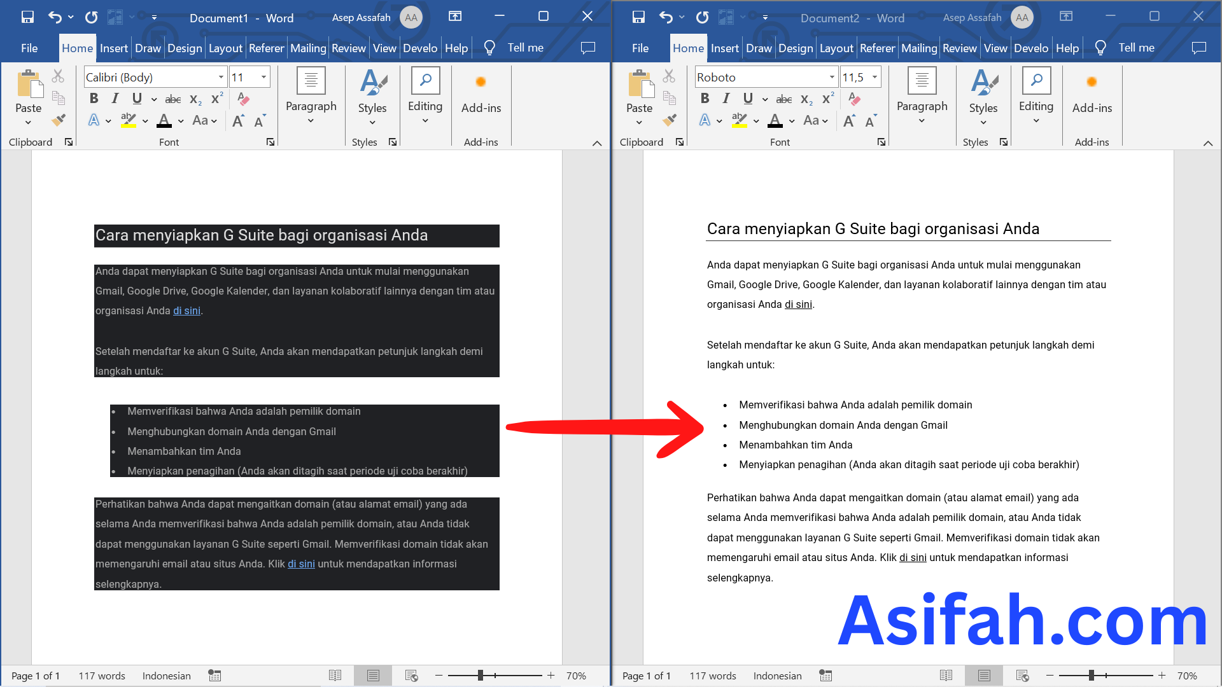Open Review tab in Document2
The image size is (1222, 687).
point(960,48)
